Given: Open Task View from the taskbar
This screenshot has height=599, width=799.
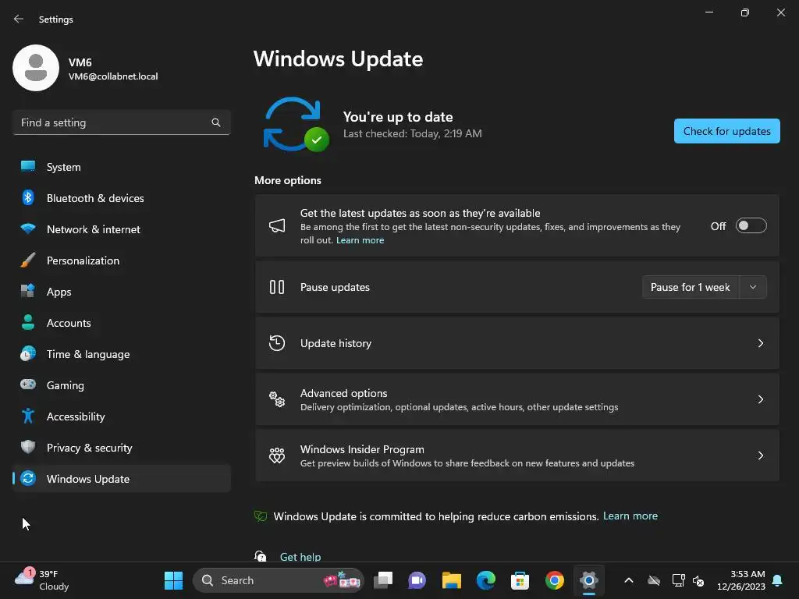Looking at the screenshot, I should coord(383,580).
